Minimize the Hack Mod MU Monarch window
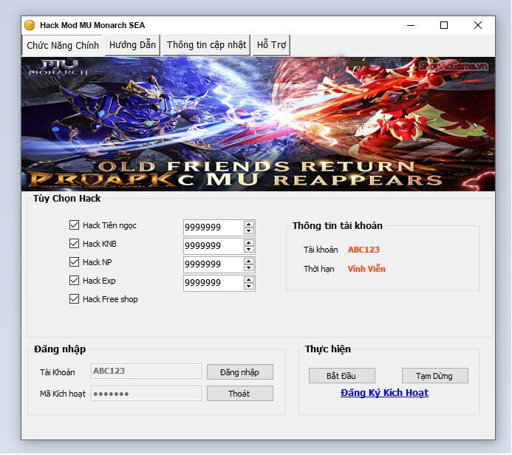The height and width of the screenshot is (455, 512). click(411, 25)
